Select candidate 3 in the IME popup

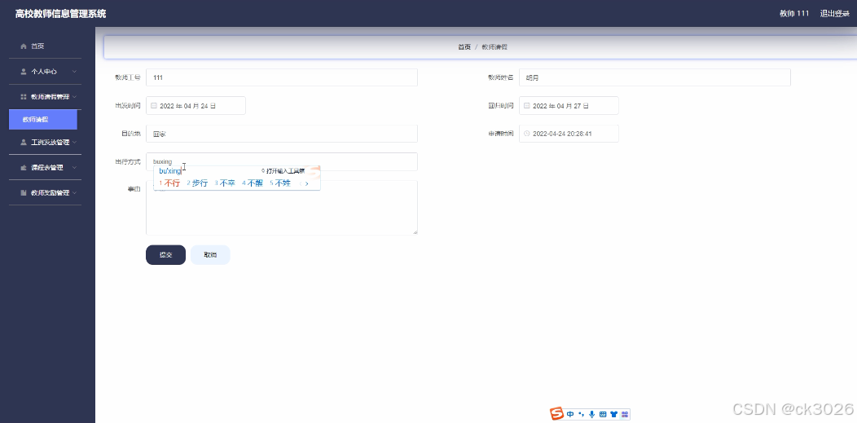(x=225, y=183)
